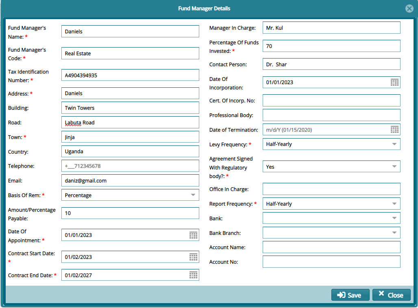Click the Account No field
418x308 pixels.
pos(331,262)
